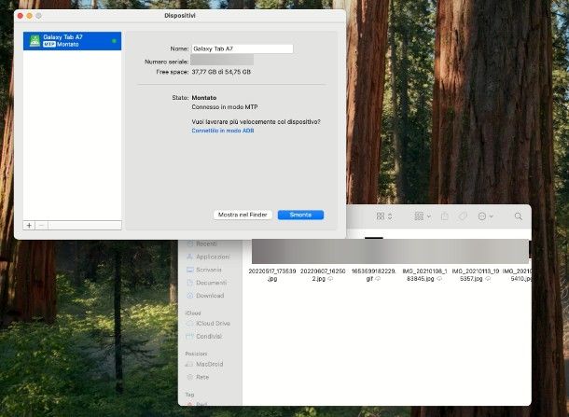The image size is (569, 417).
Task: Click the Finder share icon
Action: (x=444, y=216)
